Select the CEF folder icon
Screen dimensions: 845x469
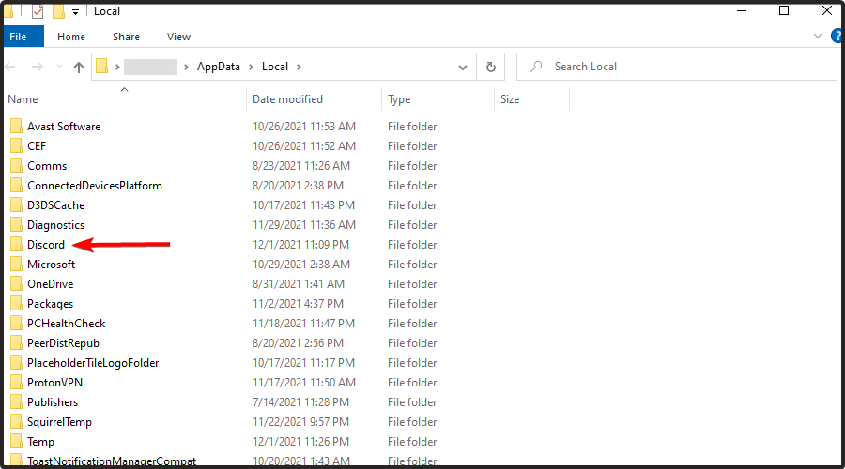(x=16, y=146)
